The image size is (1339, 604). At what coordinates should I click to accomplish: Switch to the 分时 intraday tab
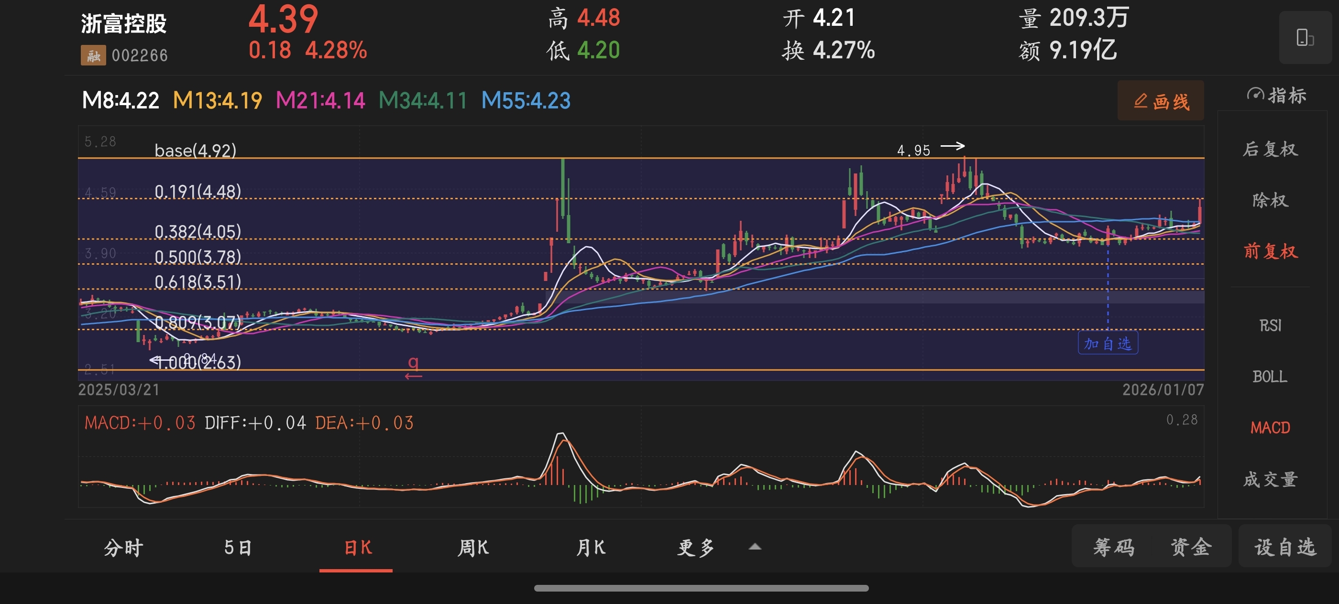123,548
